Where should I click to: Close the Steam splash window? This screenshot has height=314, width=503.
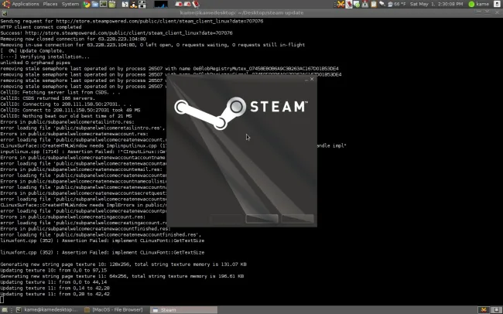click(312, 79)
